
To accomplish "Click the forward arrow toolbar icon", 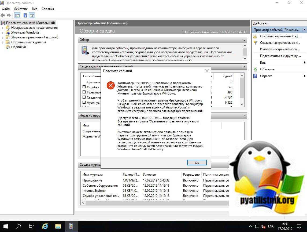I will click(9, 15).
